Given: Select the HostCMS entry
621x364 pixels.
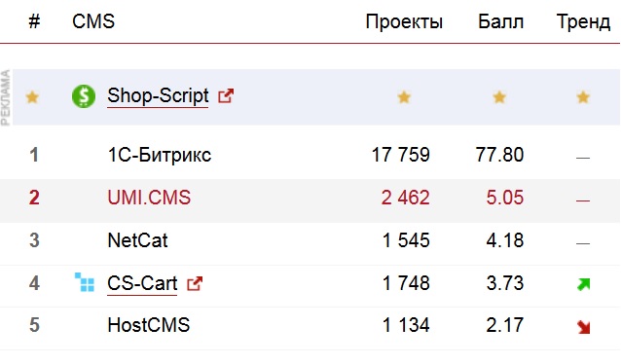Looking at the screenshot, I should click(x=149, y=325).
